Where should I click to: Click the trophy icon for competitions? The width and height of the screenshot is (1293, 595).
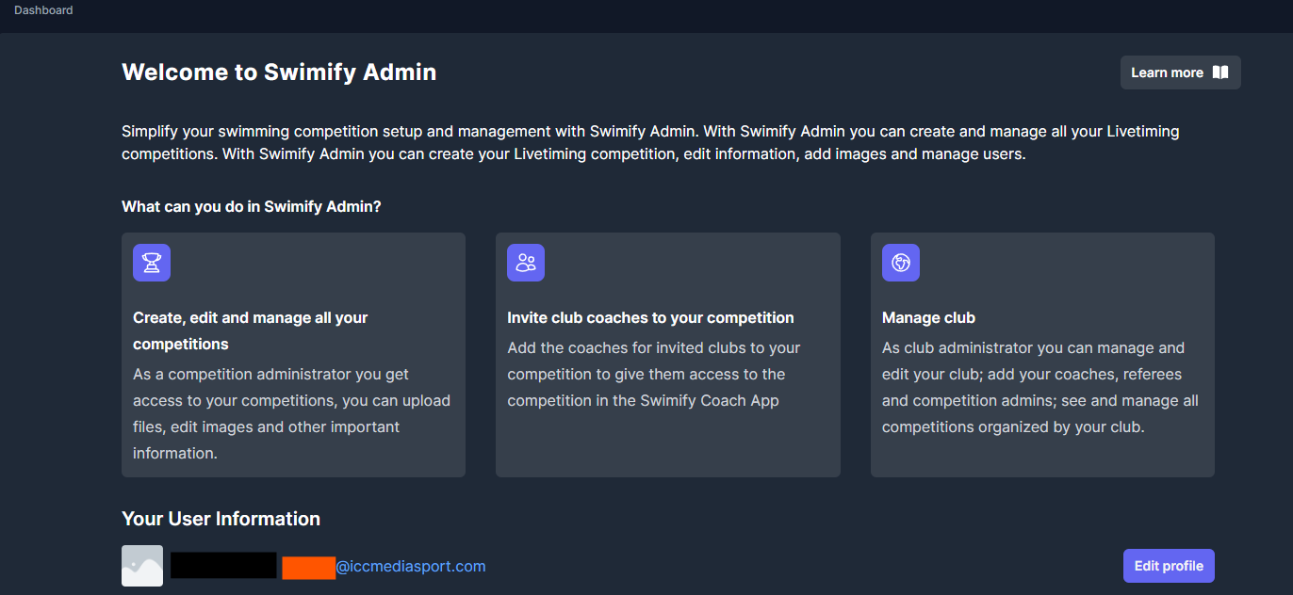tap(152, 263)
